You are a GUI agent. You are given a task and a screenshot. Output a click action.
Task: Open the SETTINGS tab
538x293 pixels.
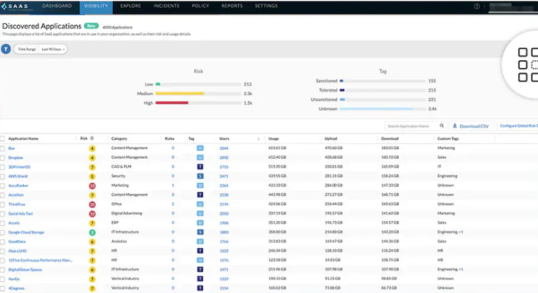[x=266, y=6]
